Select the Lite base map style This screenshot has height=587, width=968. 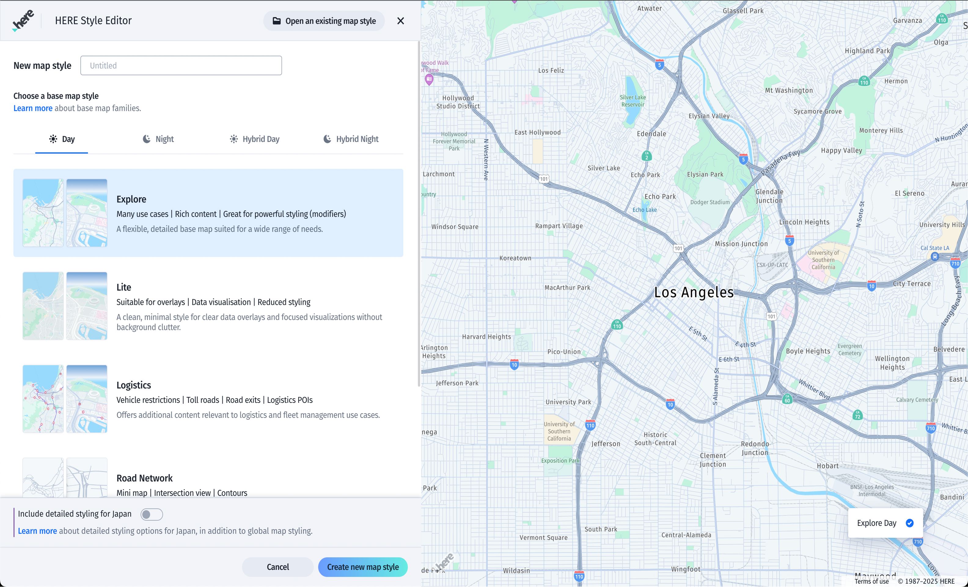click(x=208, y=306)
